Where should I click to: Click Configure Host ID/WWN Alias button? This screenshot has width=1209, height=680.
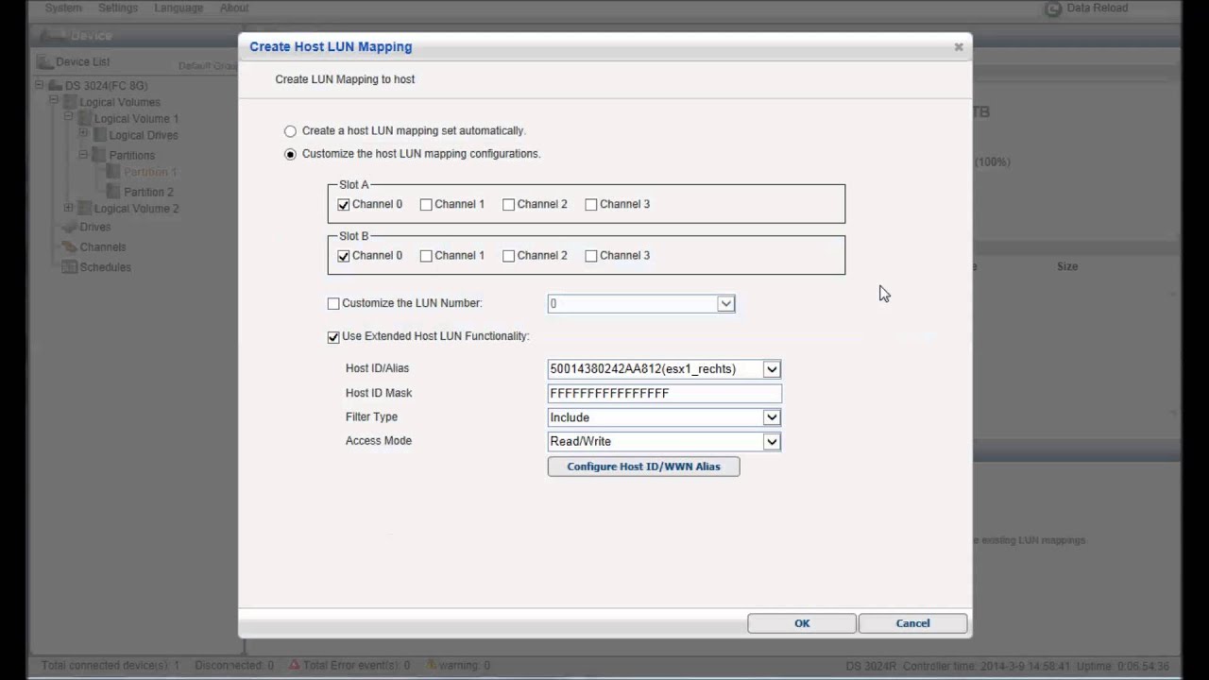click(x=643, y=467)
